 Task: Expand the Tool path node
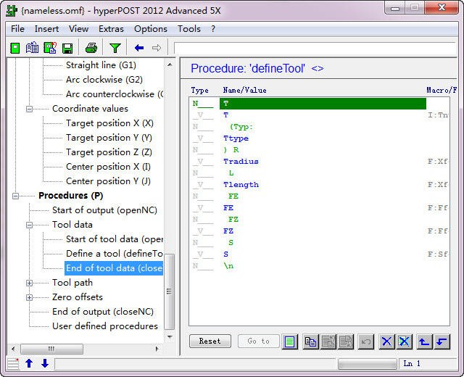coord(29,283)
